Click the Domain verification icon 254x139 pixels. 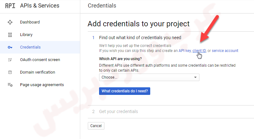[x=10, y=72]
